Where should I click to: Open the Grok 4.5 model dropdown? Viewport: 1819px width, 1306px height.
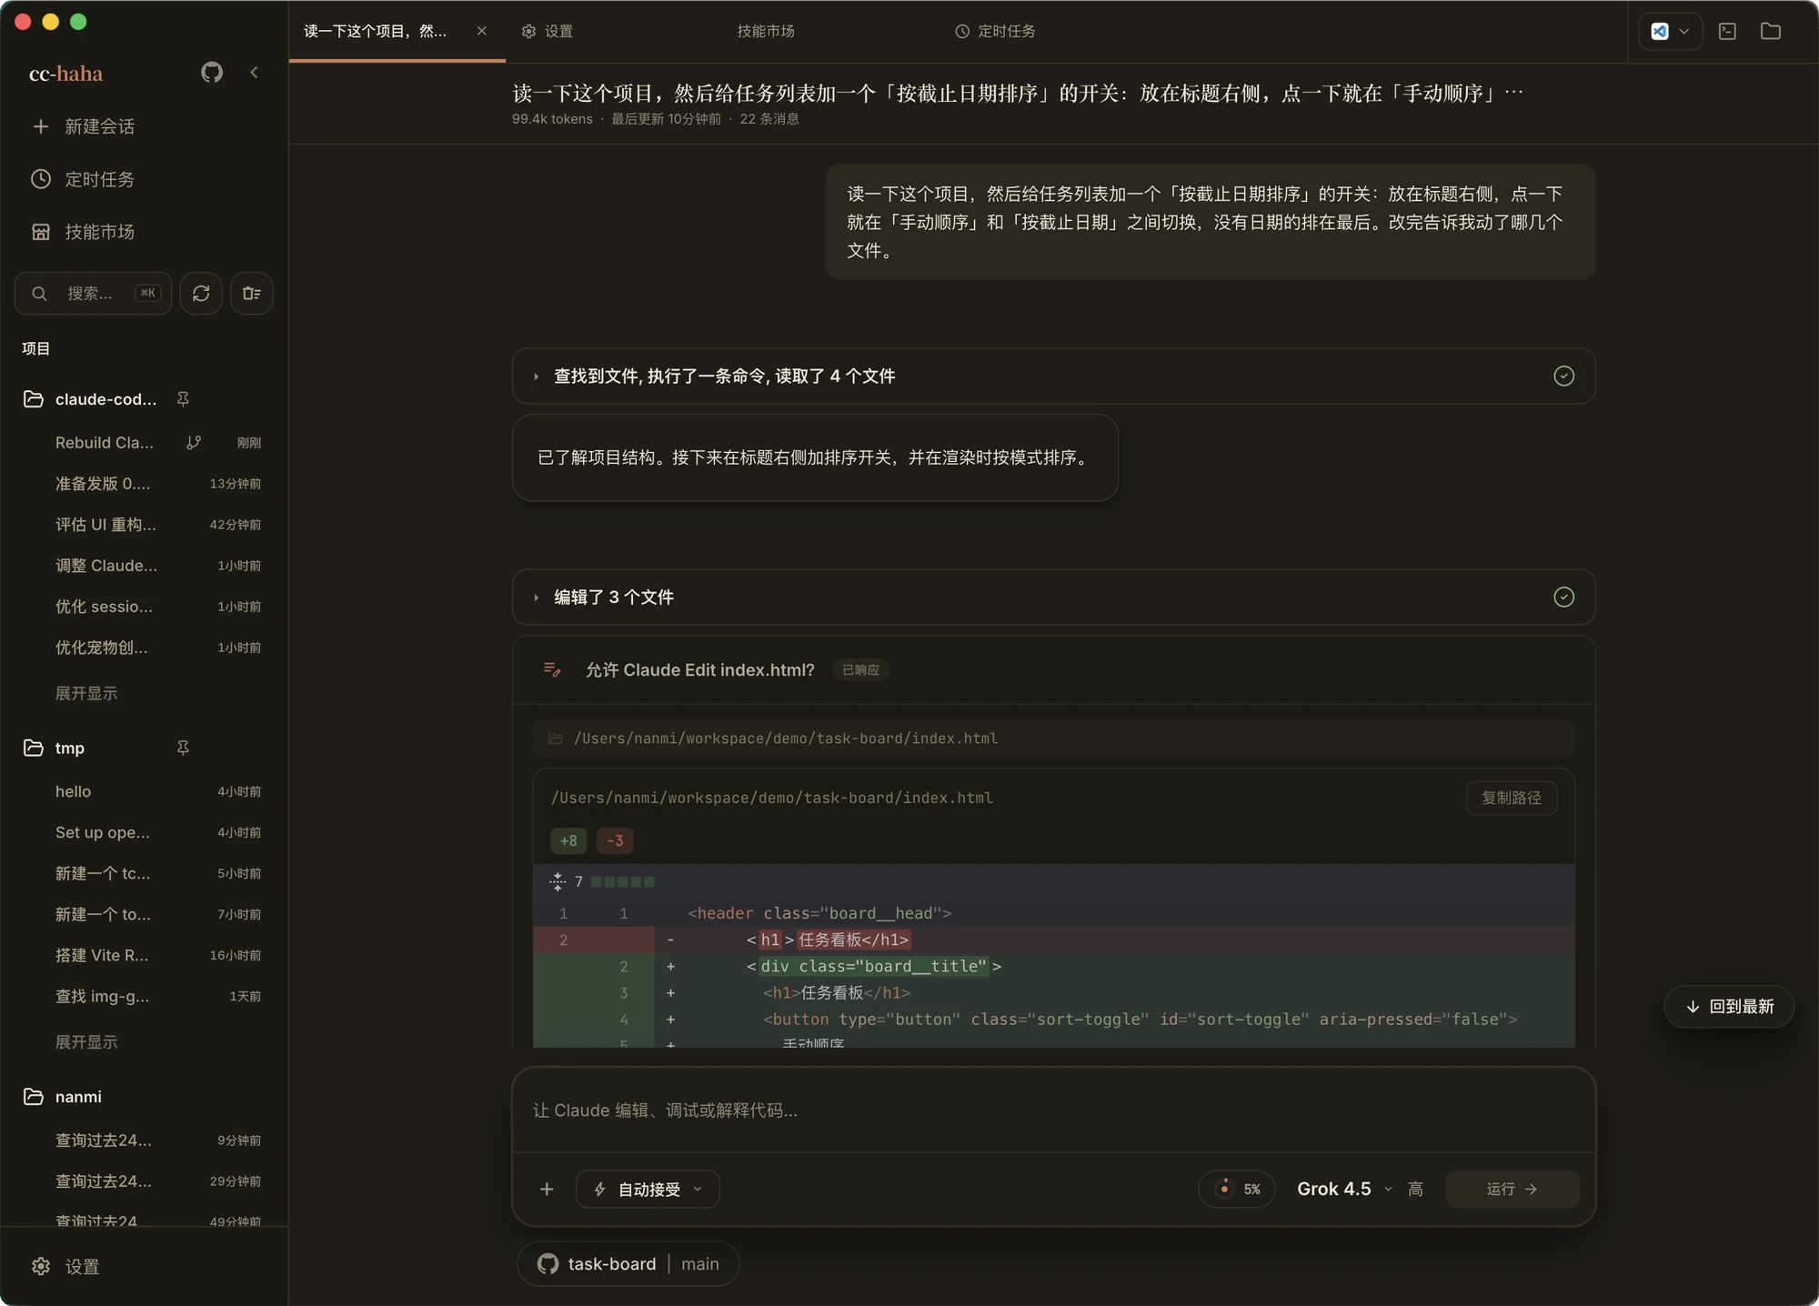pos(1344,1189)
